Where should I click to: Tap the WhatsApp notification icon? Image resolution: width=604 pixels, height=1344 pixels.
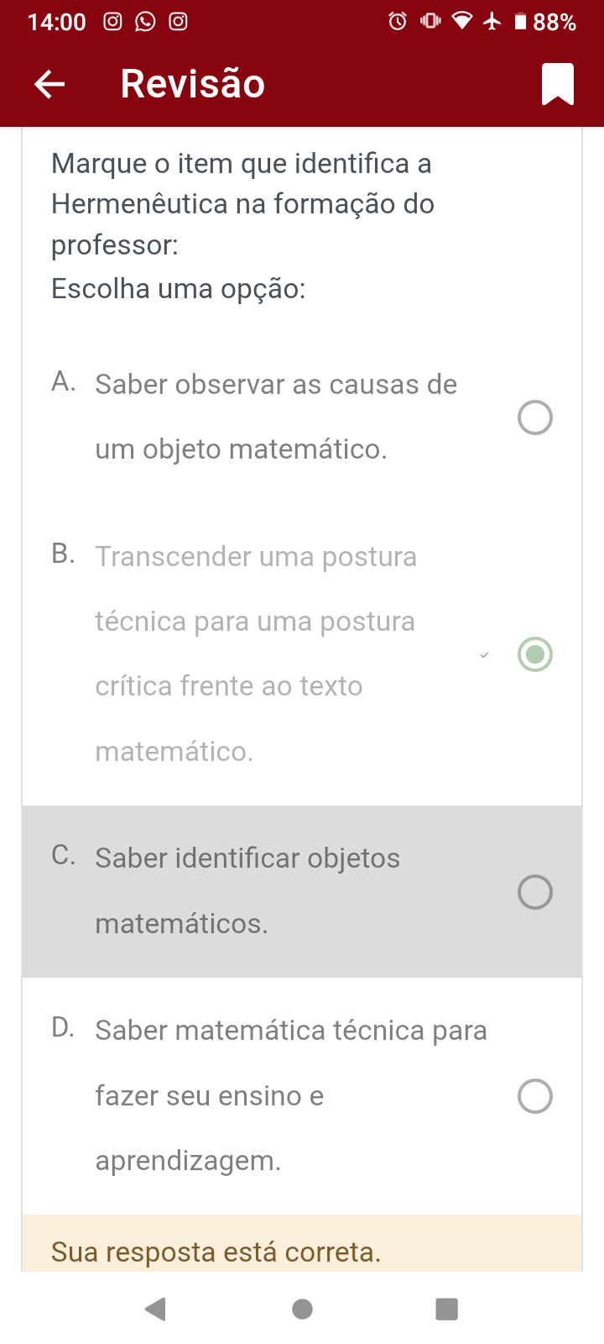tap(145, 21)
